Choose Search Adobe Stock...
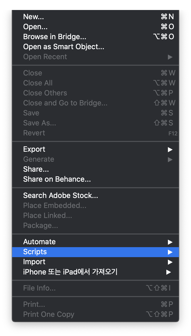Screen dimensions: 191x336 click(61, 195)
